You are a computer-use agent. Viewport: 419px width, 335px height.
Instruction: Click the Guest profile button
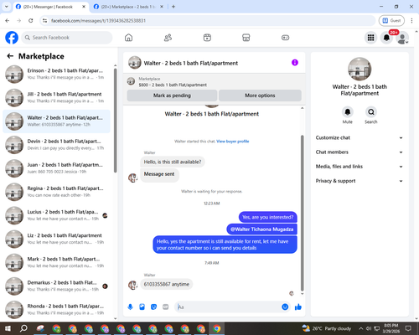[x=391, y=20]
